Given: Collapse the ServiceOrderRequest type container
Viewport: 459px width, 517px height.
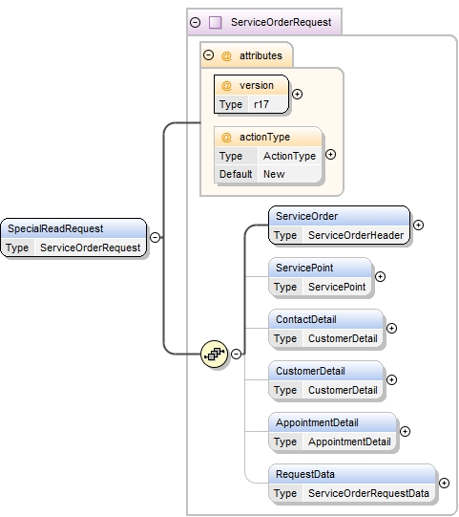Looking at the screenshot, I should click(196, 22).
